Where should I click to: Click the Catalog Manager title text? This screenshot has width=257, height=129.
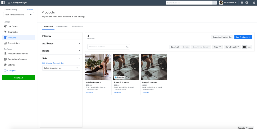tap(19, 3)
